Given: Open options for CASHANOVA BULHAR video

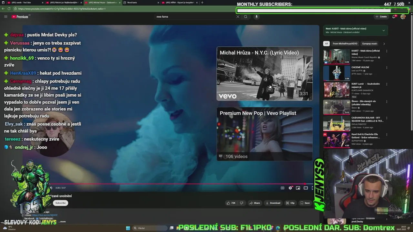Looking at the screenshot, I should (x=387, y=118).
